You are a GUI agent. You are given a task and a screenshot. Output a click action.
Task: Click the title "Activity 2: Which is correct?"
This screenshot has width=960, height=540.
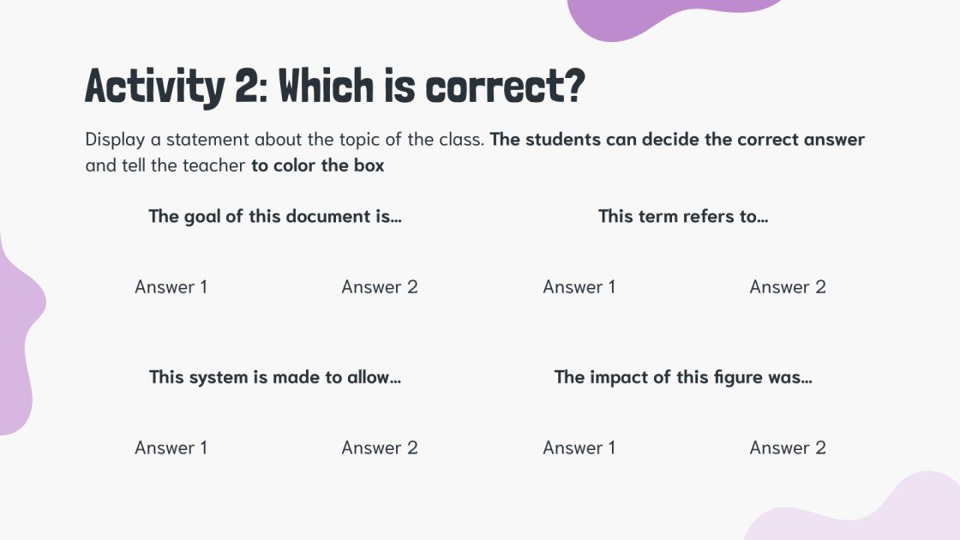click(x=334, y=87)
